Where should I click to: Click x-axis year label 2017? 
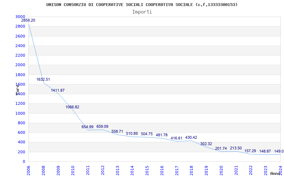click(177, 171)
